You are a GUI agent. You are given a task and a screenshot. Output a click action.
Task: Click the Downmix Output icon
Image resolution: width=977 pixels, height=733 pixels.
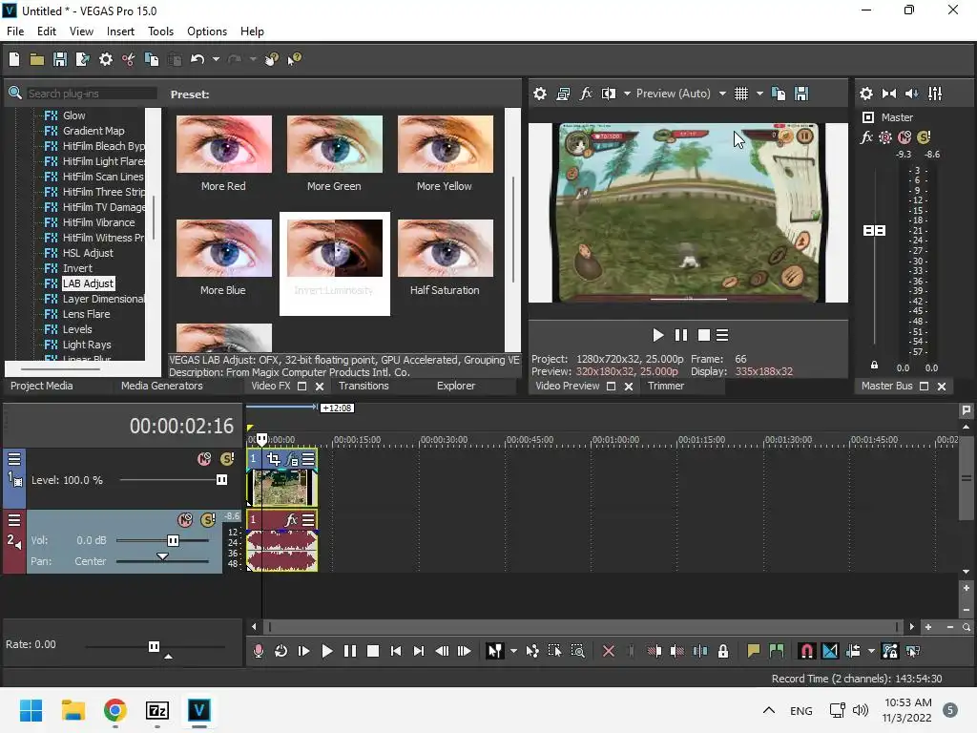889,94
